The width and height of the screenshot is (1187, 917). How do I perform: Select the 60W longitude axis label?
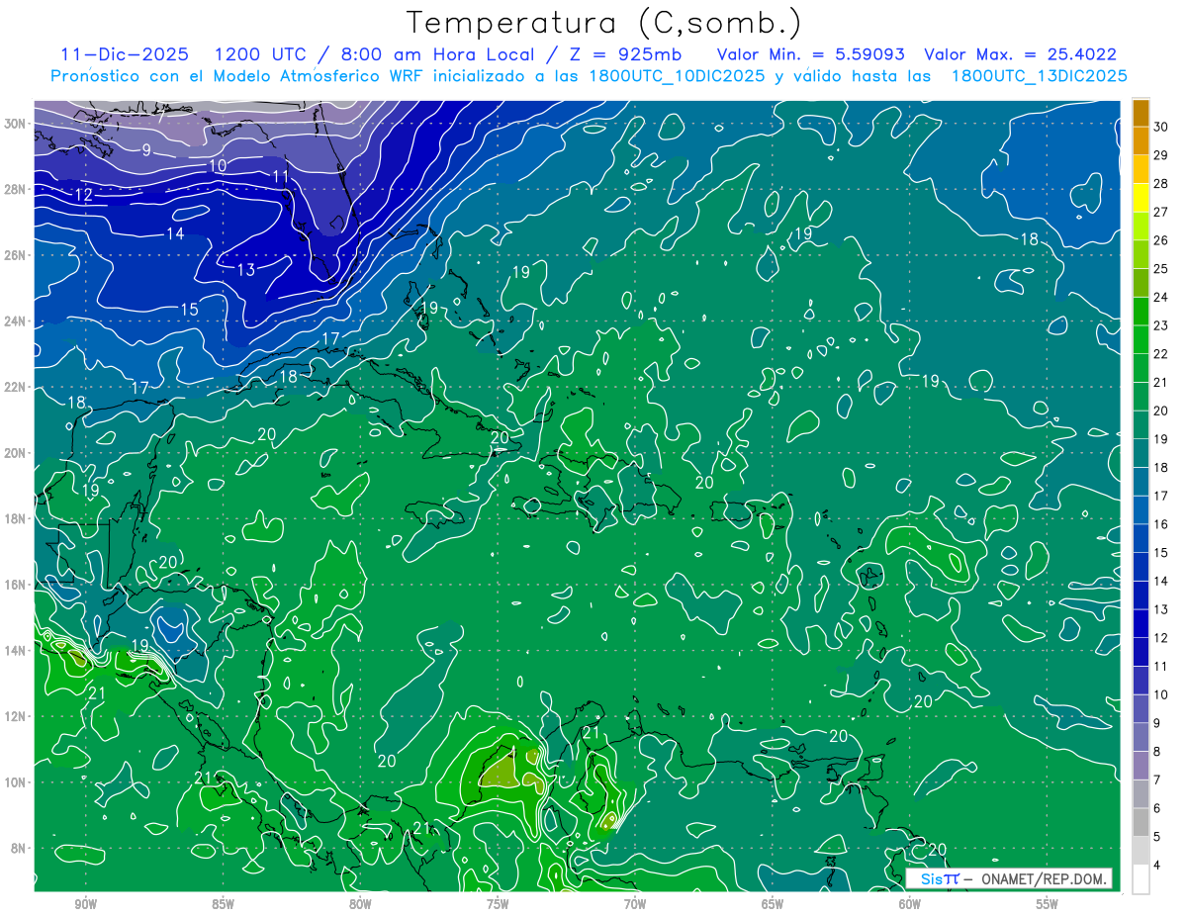[910, 905]
